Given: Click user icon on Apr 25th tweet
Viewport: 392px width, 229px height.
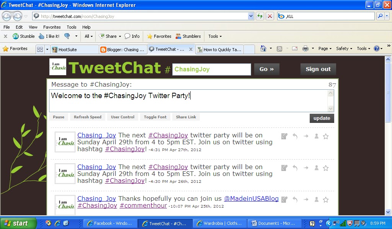Looking at the screenshot, I should click(x=317, y=199).
